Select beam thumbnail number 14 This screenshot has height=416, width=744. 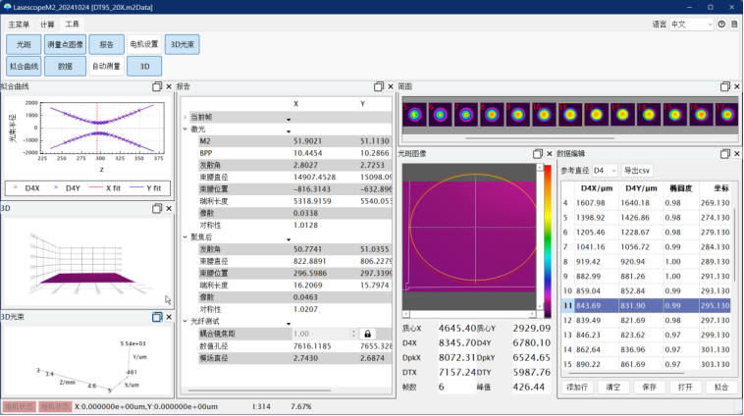pyautogui.click(x=648, y=115)
